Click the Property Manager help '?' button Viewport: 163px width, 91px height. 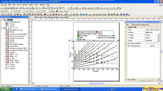[158, 79]
